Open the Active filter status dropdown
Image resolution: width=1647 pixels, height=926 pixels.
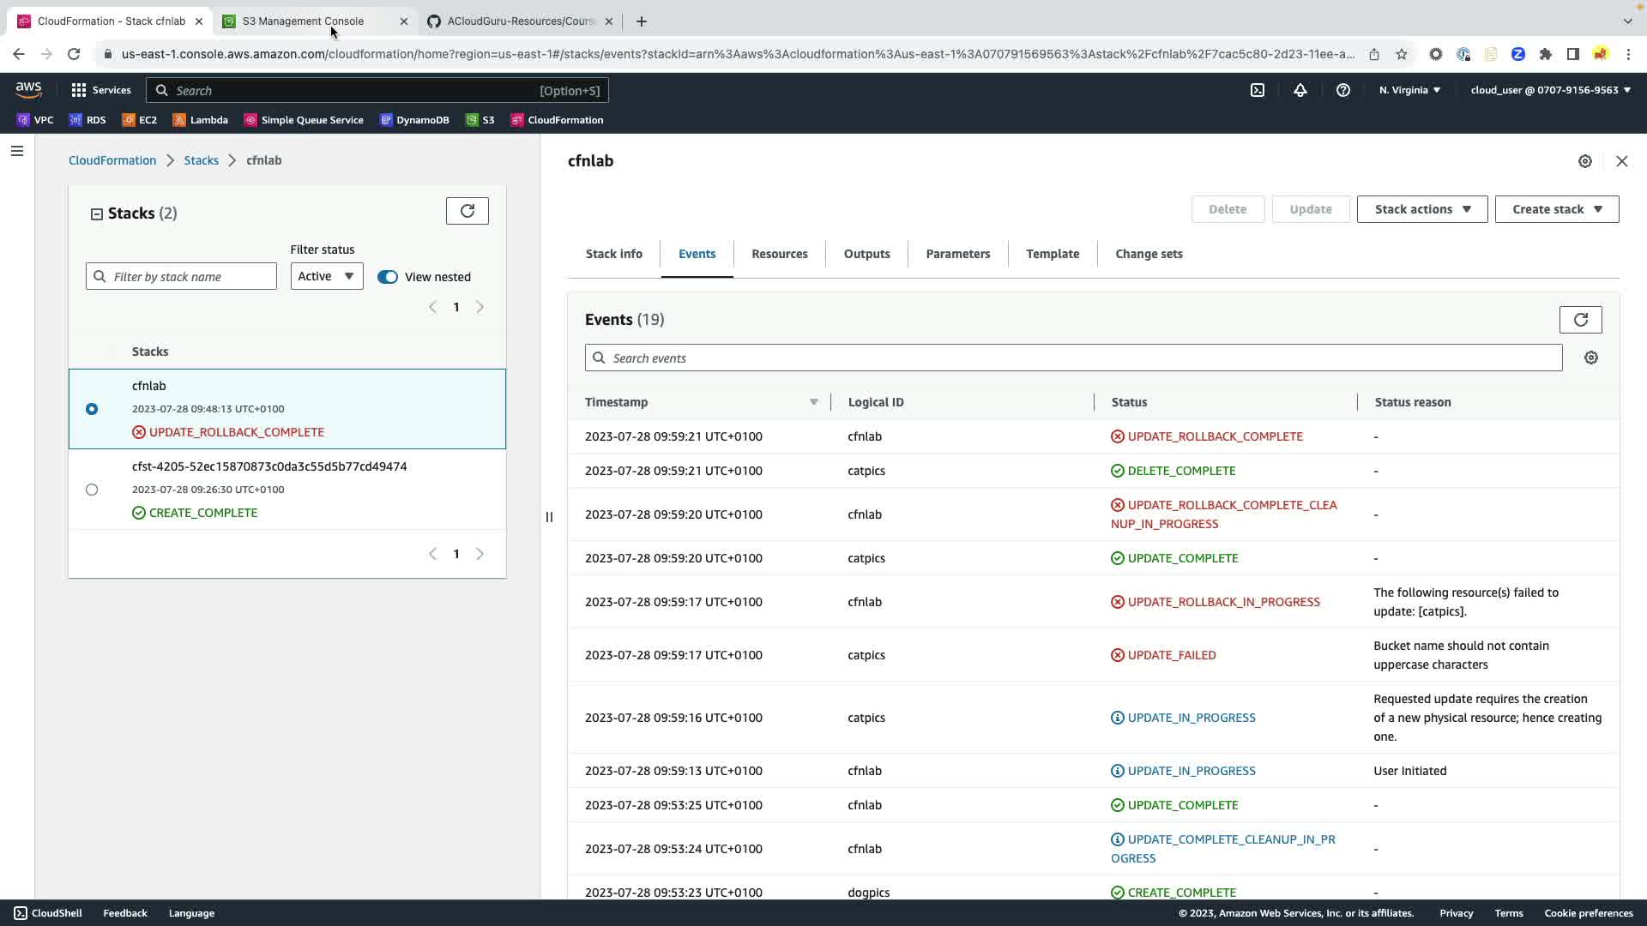pos(326,276)
